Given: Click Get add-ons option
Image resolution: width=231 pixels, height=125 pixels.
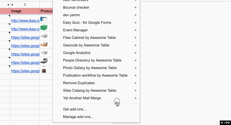Looking at the screenshot, I should pos(74,109).
